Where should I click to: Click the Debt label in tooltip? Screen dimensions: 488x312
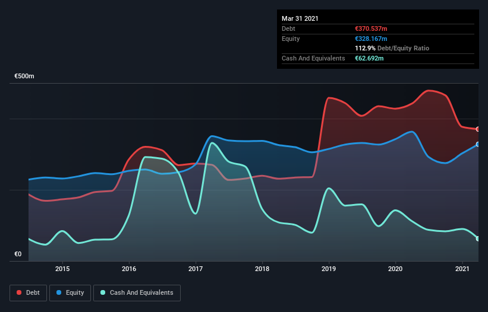click(288, 28)
